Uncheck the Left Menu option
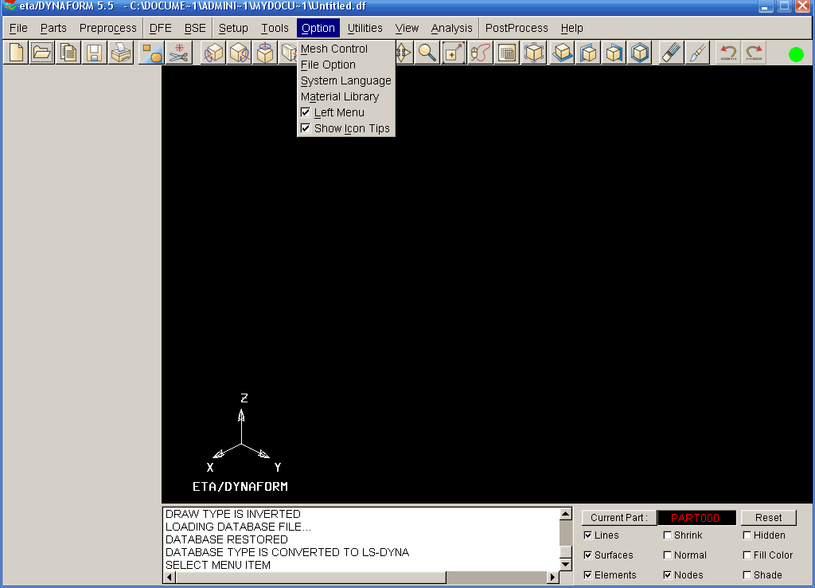Image resolution: width=815 pixels, height=588 pixels. (306, 112)
